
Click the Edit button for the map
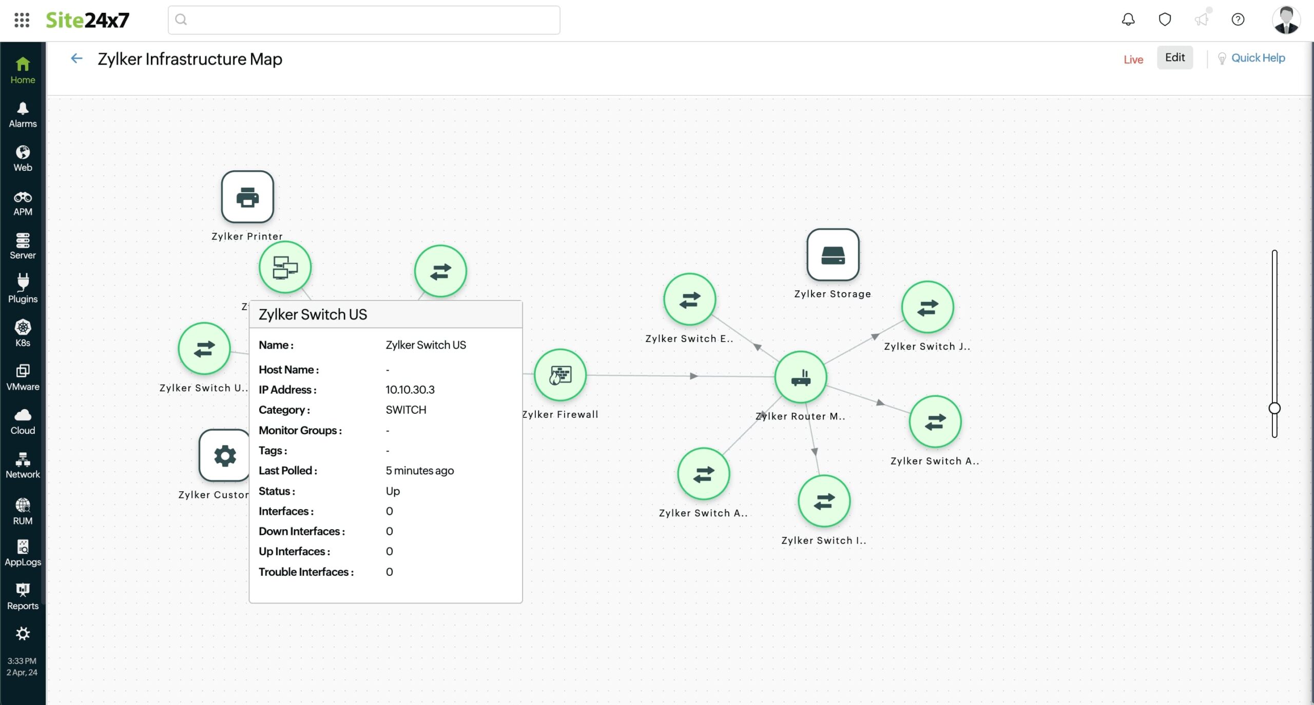point(1174,57)
